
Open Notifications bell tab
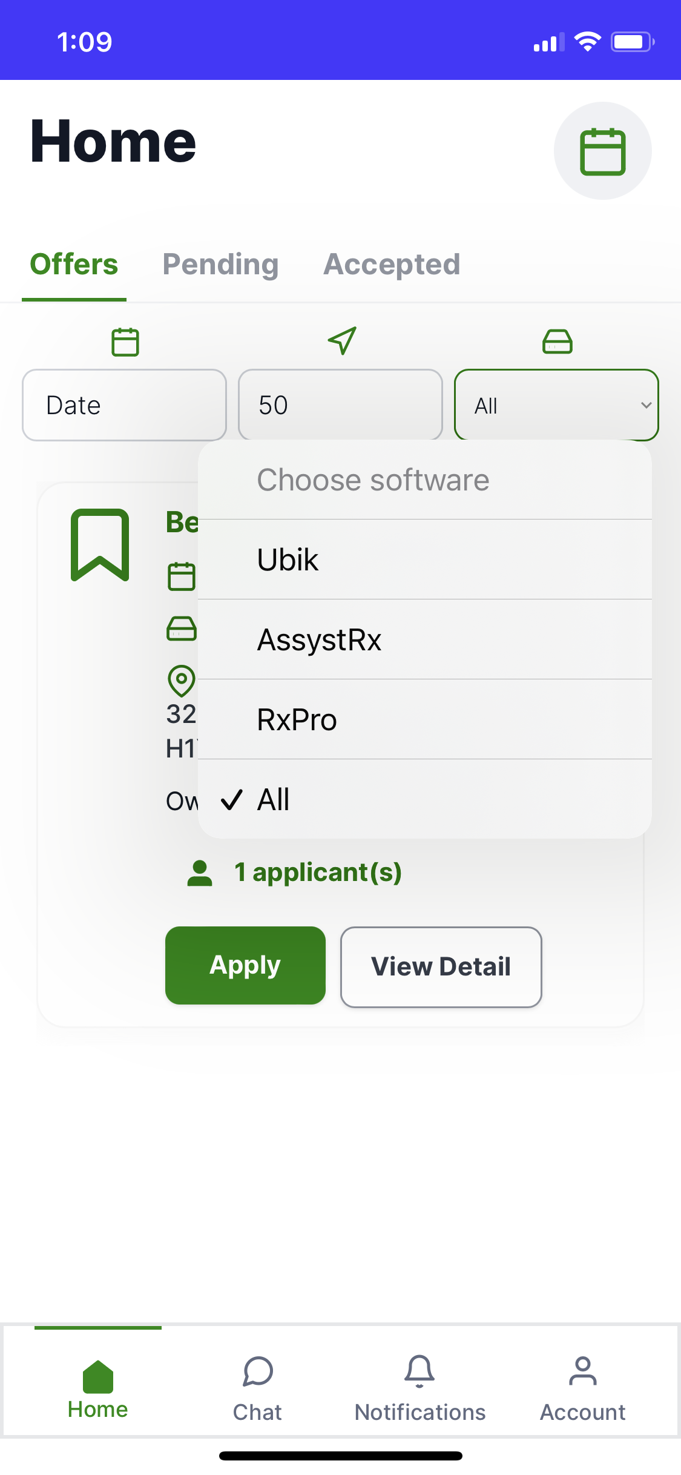point(419,1388)
